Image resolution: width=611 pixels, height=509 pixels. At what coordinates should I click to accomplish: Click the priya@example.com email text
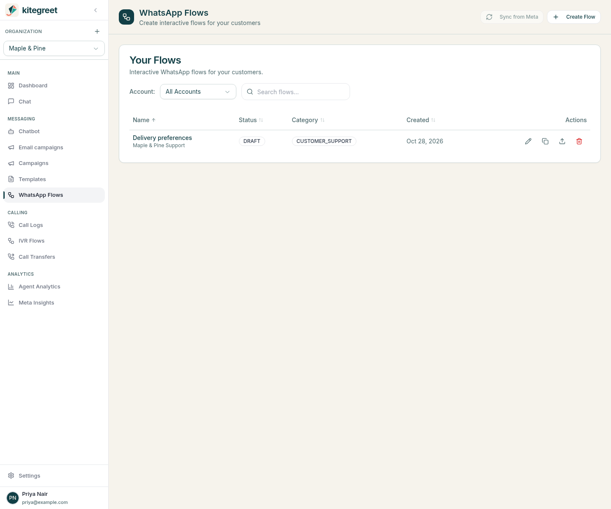click(x=45, y=502)
